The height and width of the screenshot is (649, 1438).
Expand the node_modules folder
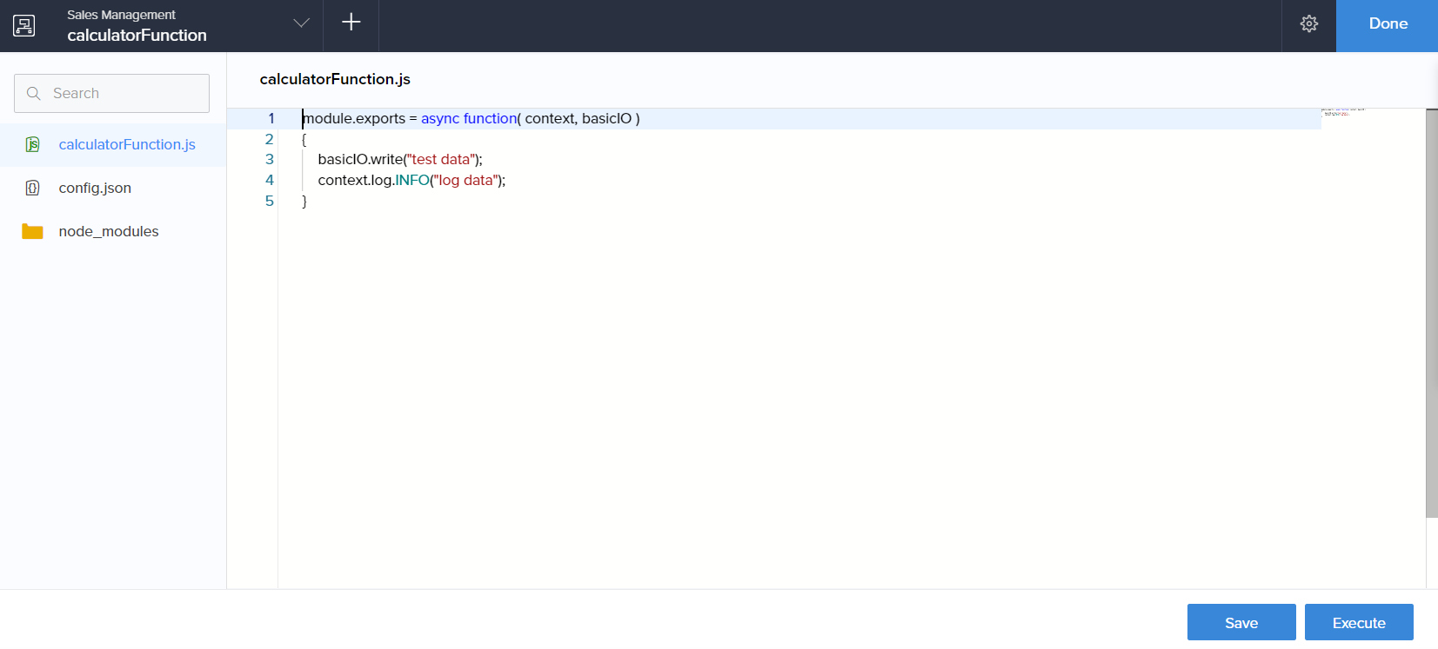(x=109, y=231)
